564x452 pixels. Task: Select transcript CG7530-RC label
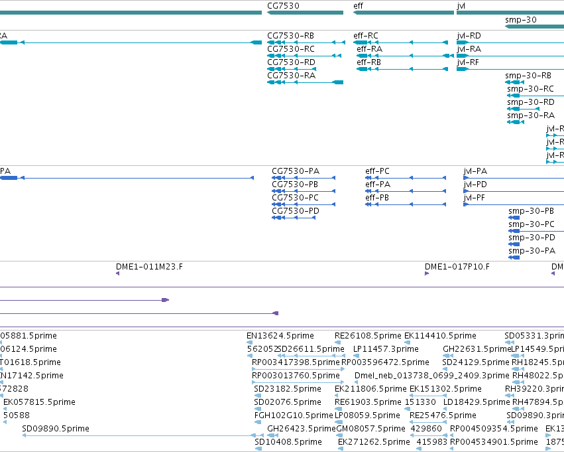[x=291, y=49]
